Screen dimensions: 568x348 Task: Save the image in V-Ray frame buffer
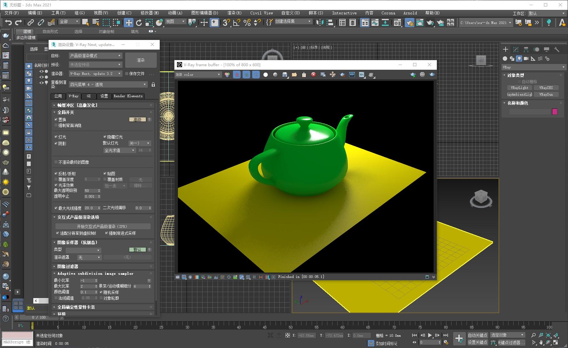coord(284,75)
